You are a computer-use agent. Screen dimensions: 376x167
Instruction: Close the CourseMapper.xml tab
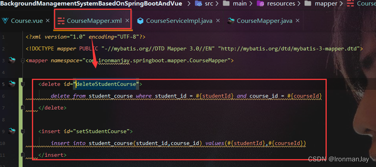pos(127,20)
